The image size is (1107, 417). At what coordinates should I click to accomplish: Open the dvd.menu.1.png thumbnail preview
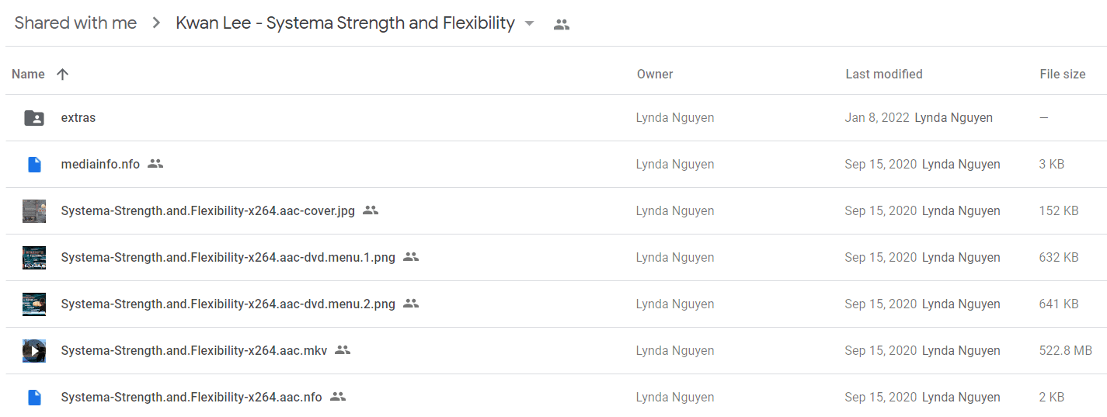tap(34, 258)
